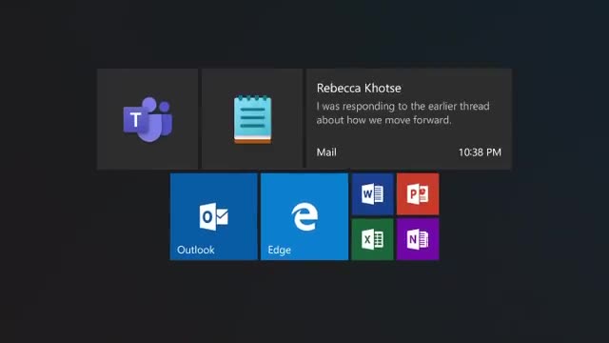
Task: Open the OneNote tile
Action: pyautogui.click(x=418, y=239)
